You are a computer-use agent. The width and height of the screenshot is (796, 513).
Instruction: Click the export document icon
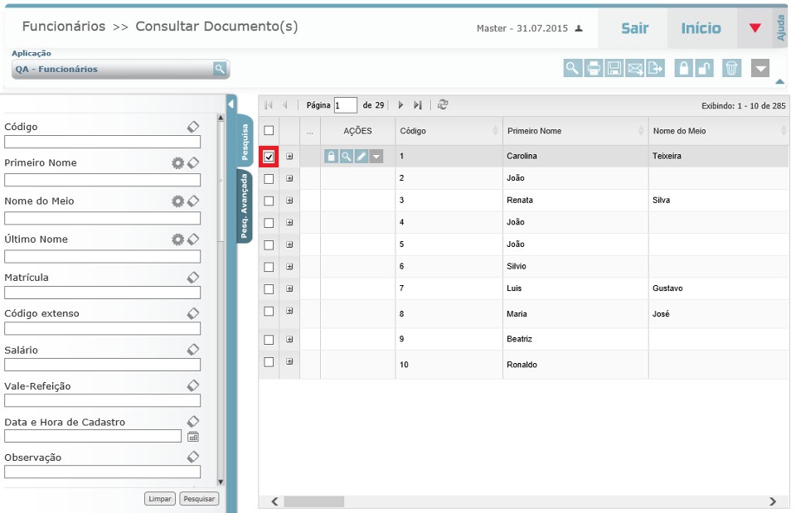(656, 68)
